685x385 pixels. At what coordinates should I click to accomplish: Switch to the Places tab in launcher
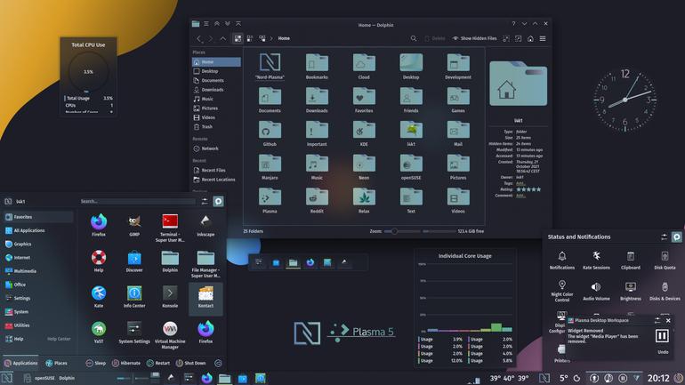56,363
